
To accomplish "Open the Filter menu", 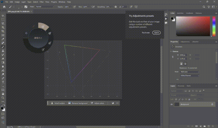I will pos(42,2).
